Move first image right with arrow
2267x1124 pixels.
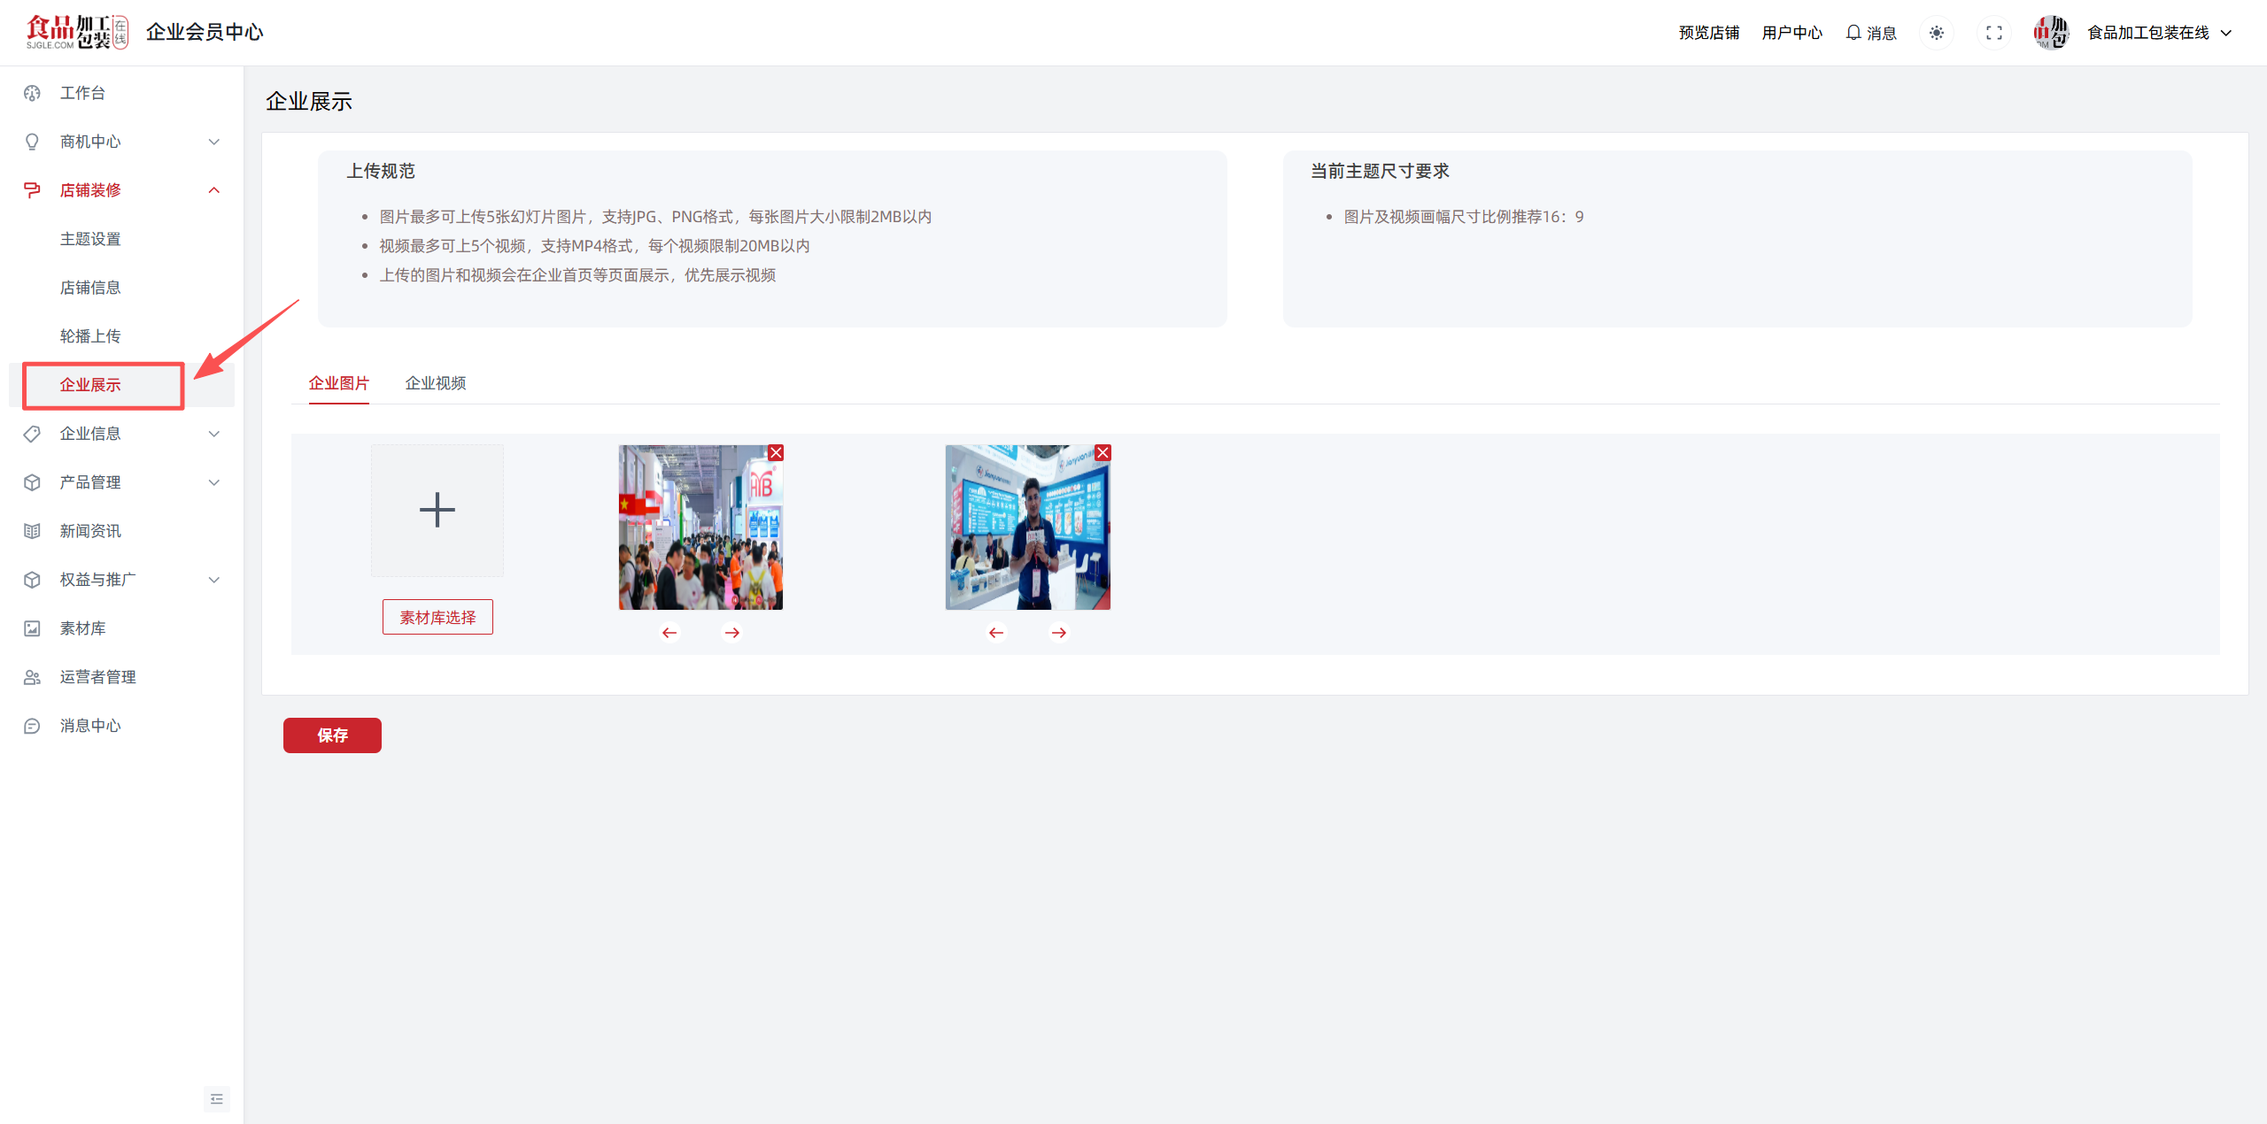tap(731, 633)
